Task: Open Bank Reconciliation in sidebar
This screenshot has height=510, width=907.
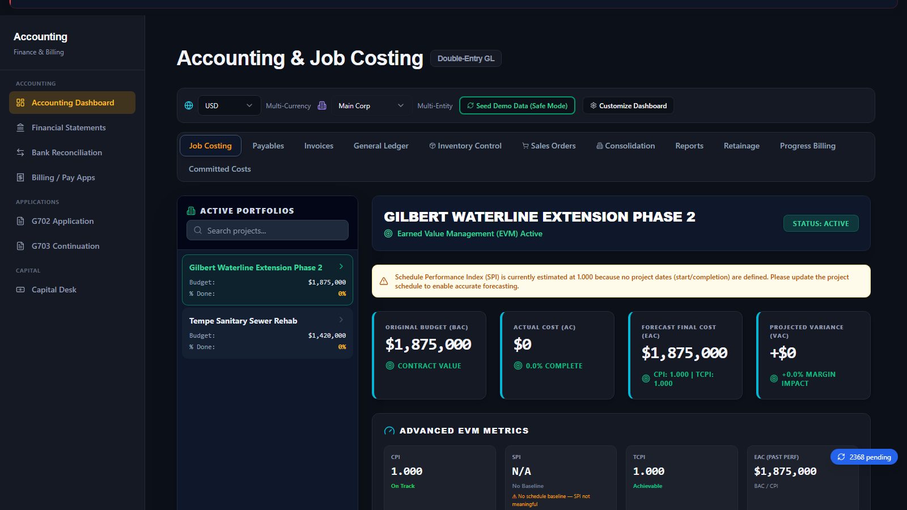Action: [x=72, y=152]
